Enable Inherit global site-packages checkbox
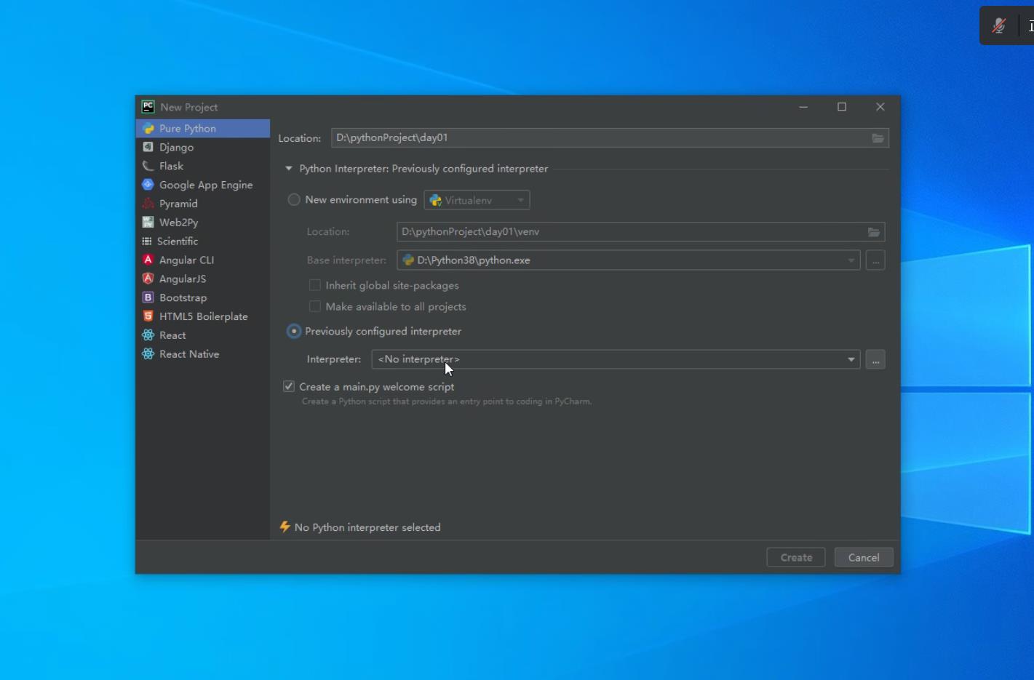The image size is (1034, 680). point(315,286)
